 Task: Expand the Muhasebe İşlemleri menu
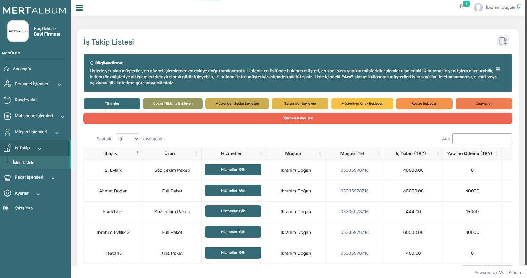click(34, 116)
